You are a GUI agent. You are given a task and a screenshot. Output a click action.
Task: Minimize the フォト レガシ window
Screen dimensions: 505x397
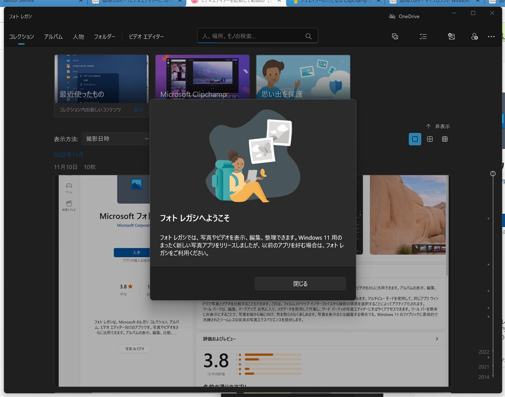[x=454, y=13]
